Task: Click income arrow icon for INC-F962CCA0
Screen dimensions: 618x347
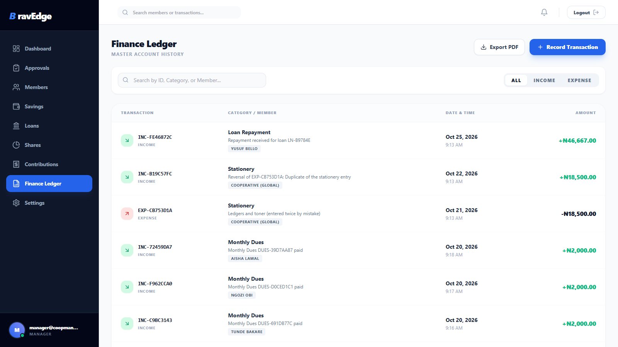Action: click(127, 287)
